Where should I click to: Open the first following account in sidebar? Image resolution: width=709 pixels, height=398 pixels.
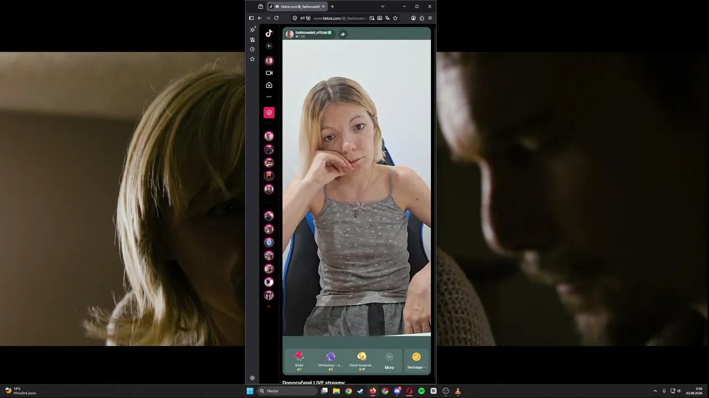pos(269,136)
